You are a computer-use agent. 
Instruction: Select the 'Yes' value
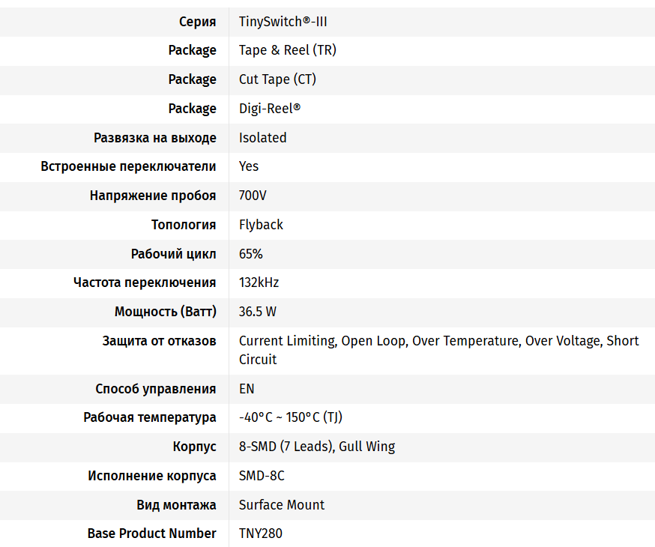(x=249, y=166)
